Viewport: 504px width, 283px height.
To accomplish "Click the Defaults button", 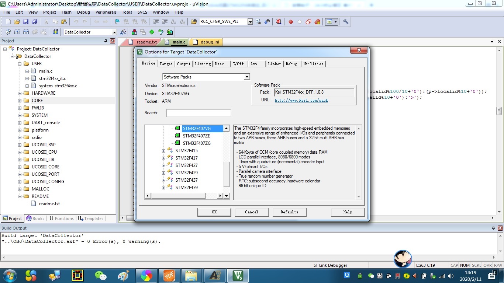I will coord(289,212).
